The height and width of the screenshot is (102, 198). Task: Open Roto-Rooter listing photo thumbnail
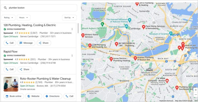tap(11, 84)
